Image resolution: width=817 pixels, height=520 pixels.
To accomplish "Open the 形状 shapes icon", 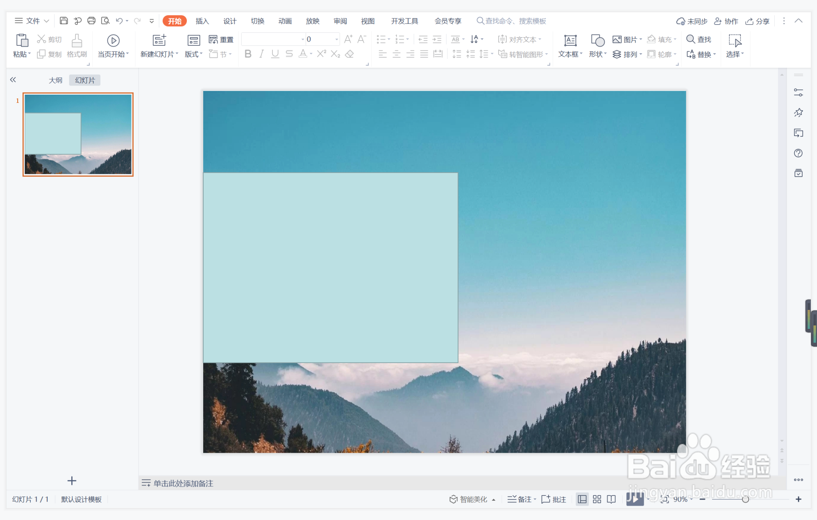I will point(597,41).
